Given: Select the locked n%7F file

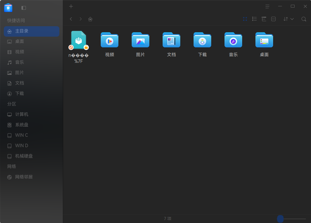Looking at the screenshot, I should point(79,40).
